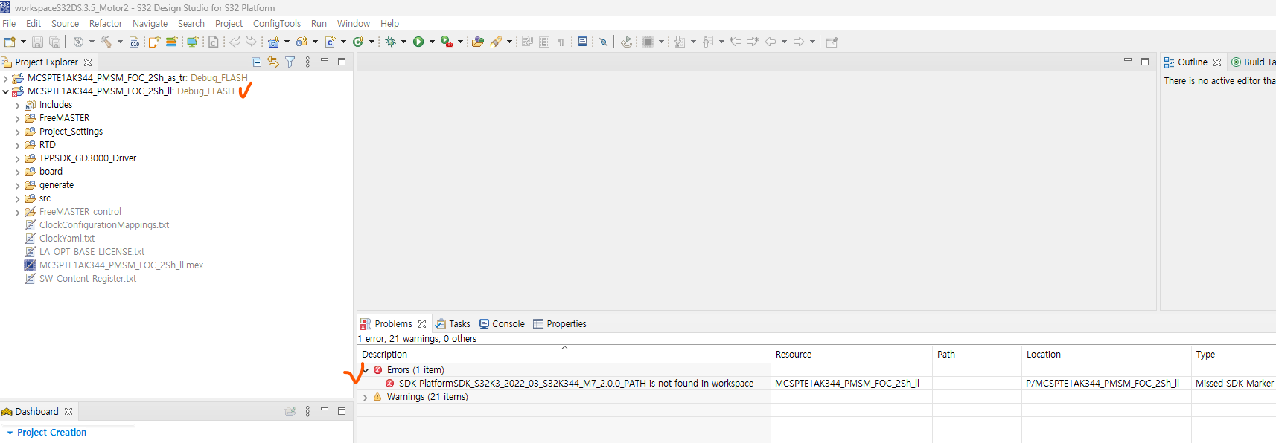
Task: Open the Refactor menu
Action: 106,24
